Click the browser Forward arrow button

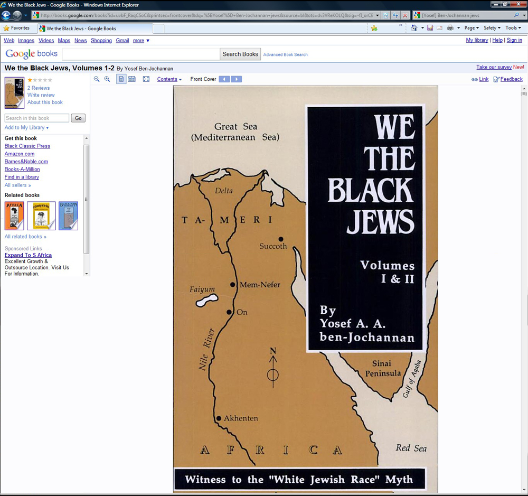pyautogui.click(x=17, y=15)
